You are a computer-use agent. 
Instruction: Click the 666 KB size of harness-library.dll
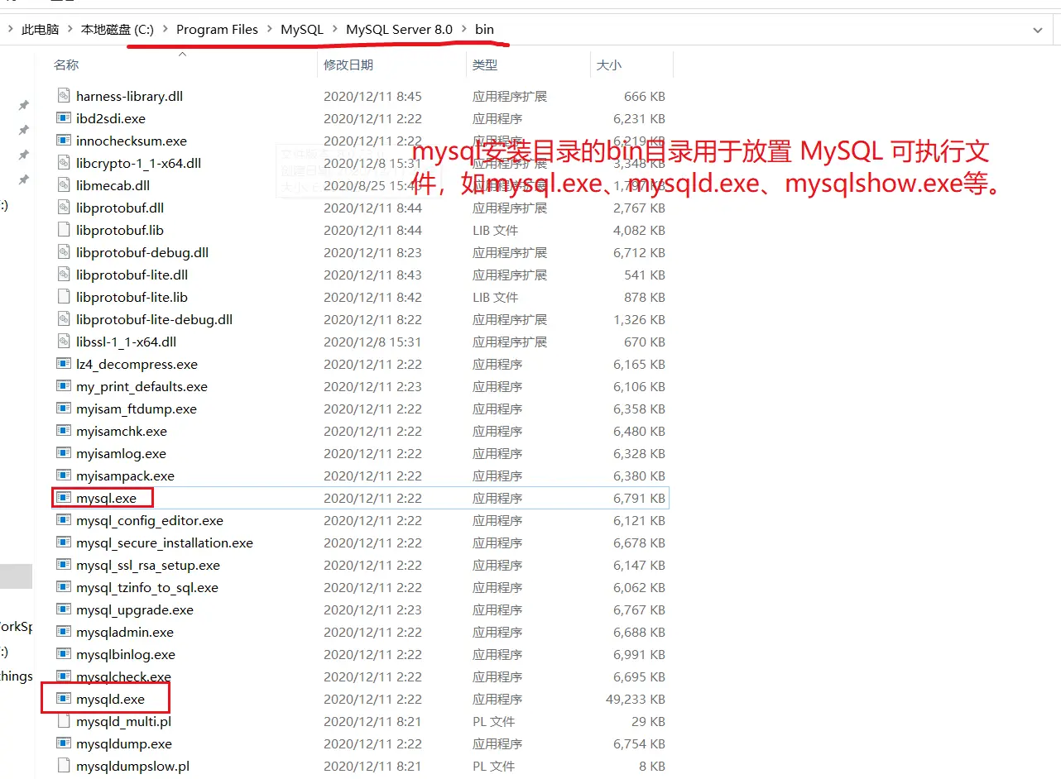(x=645, y=96)
